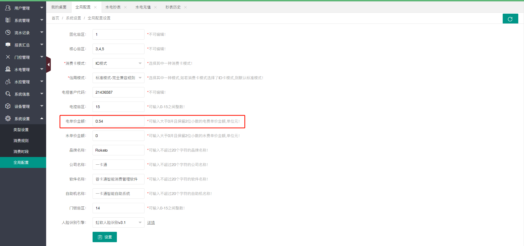The width and height of the screenshot is (524, 246).
Task: Click the user management sidebar icon
Action: coord(8,8)
